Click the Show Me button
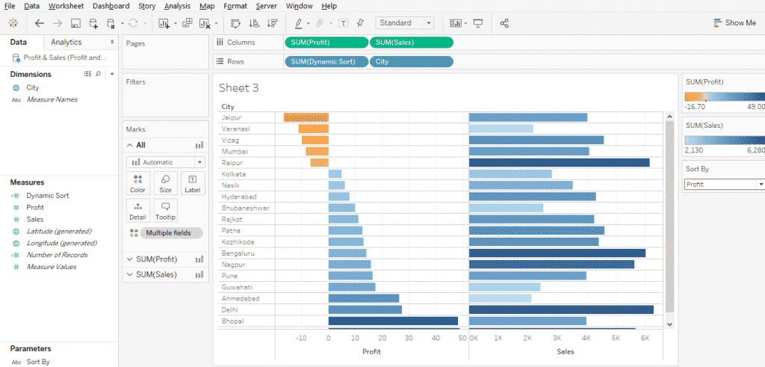The image size is (765, 367). tap(735, 22)
